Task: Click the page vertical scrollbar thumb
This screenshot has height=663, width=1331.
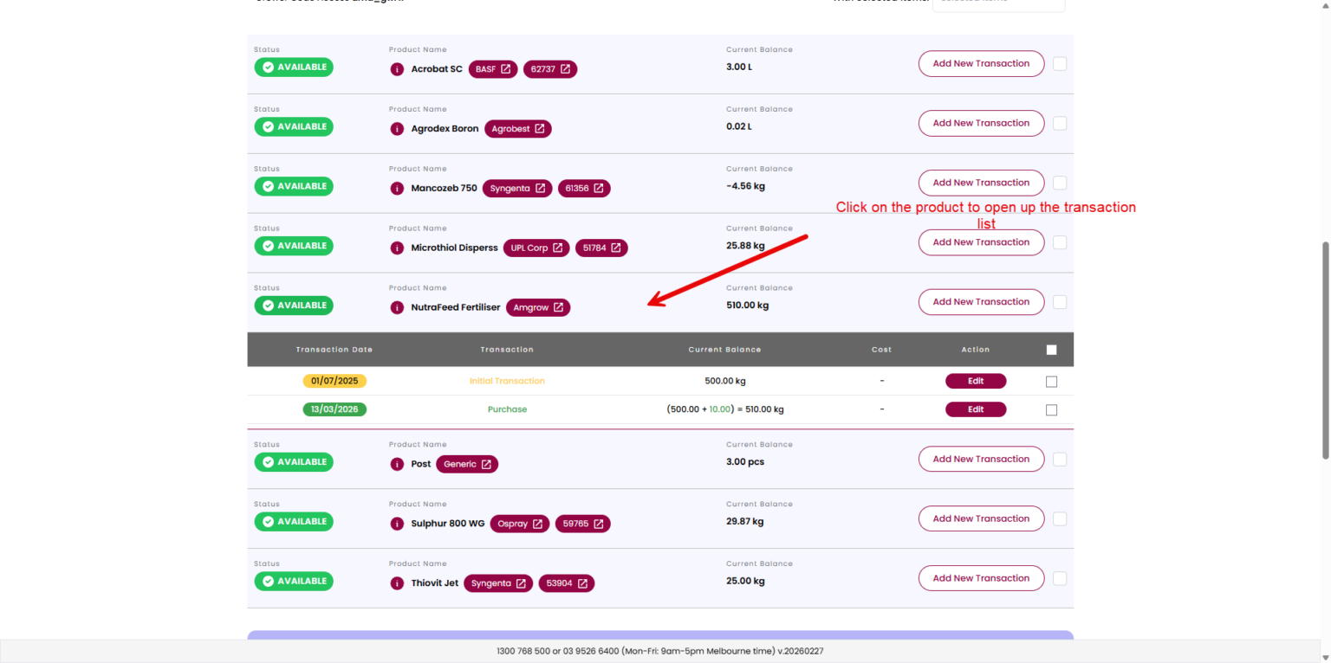Action: [x=1324, y=351]
